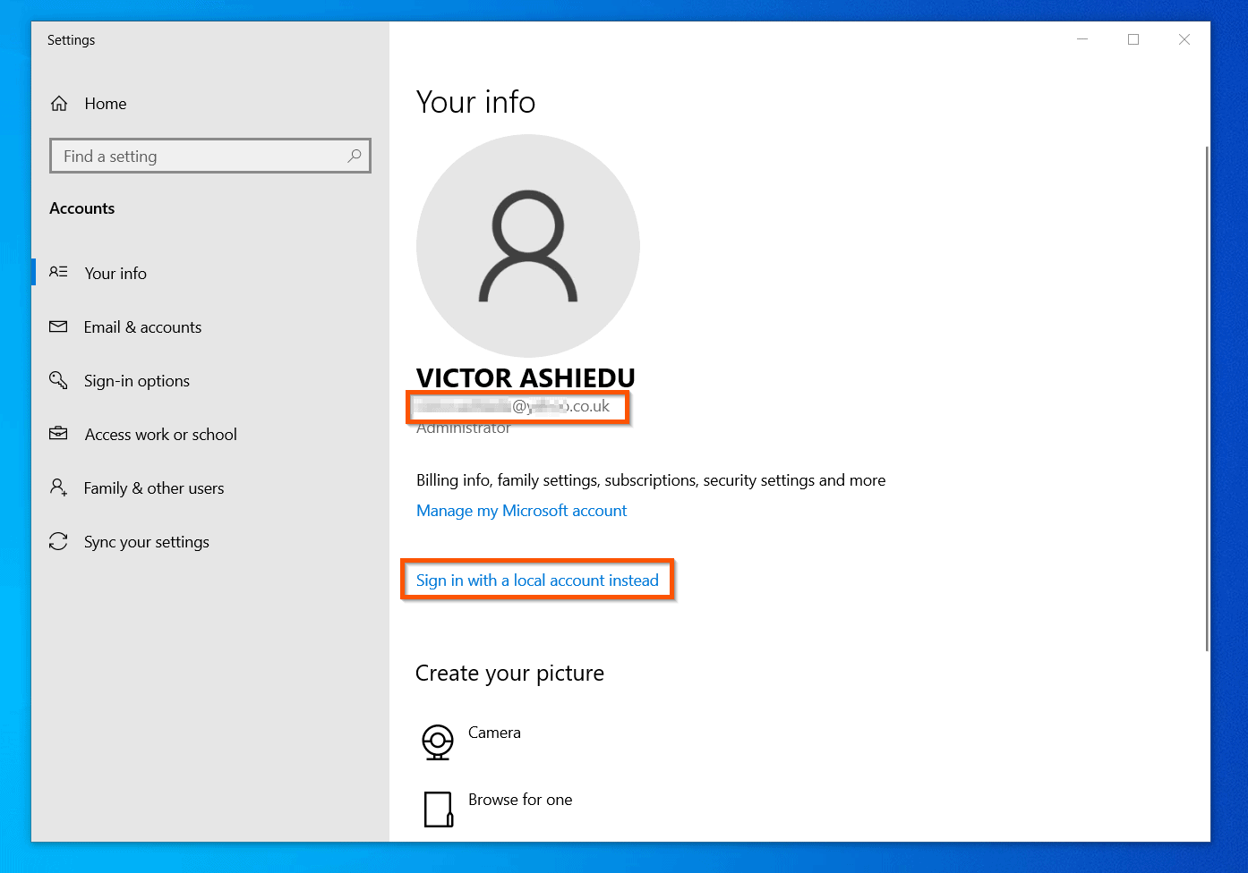Switch to the Email & accounts page
The image size is (1248, 873).
tap(141, 326)
